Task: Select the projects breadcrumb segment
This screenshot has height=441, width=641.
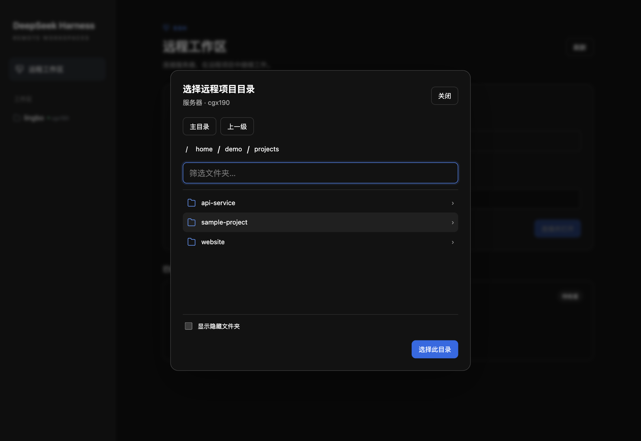Action: pyautogui.click(x=266, y=149)
